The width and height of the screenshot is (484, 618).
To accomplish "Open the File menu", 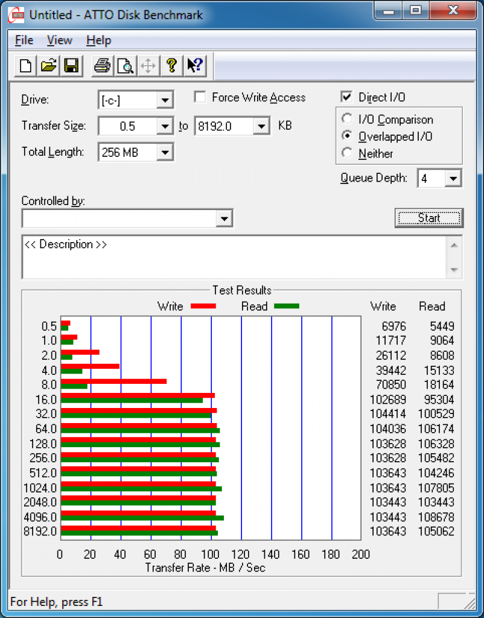I will (x=24, y=40).
